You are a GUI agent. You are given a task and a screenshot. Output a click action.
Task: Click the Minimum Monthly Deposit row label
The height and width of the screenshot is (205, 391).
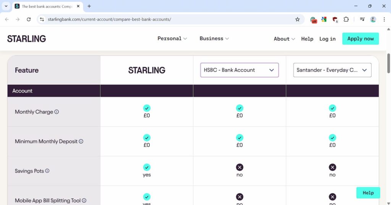tap(46, 142)
